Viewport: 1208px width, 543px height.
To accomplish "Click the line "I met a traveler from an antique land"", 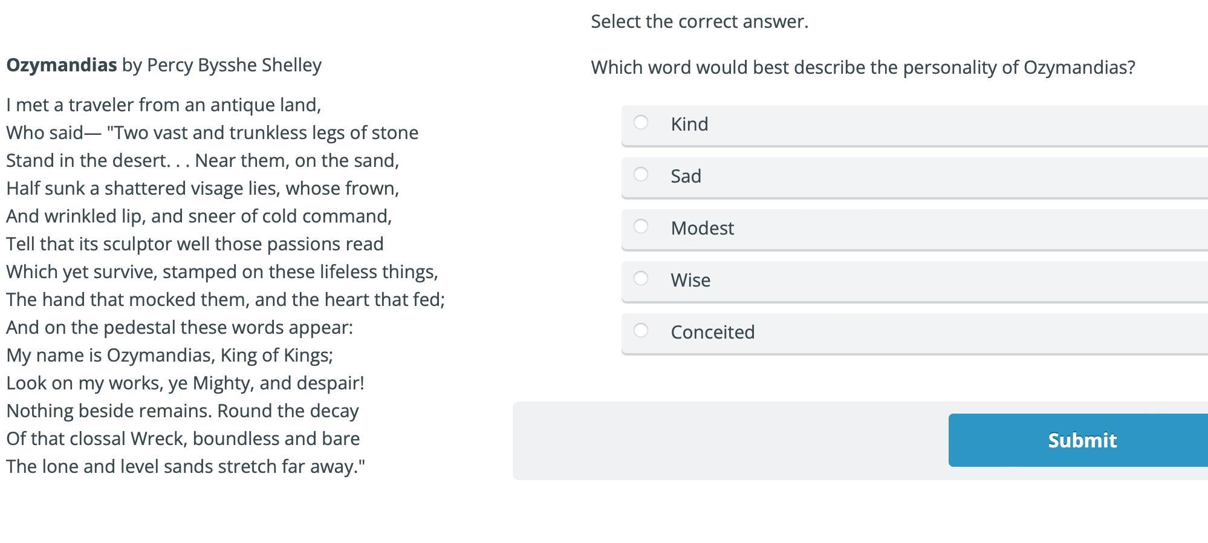I will point(163,105).
